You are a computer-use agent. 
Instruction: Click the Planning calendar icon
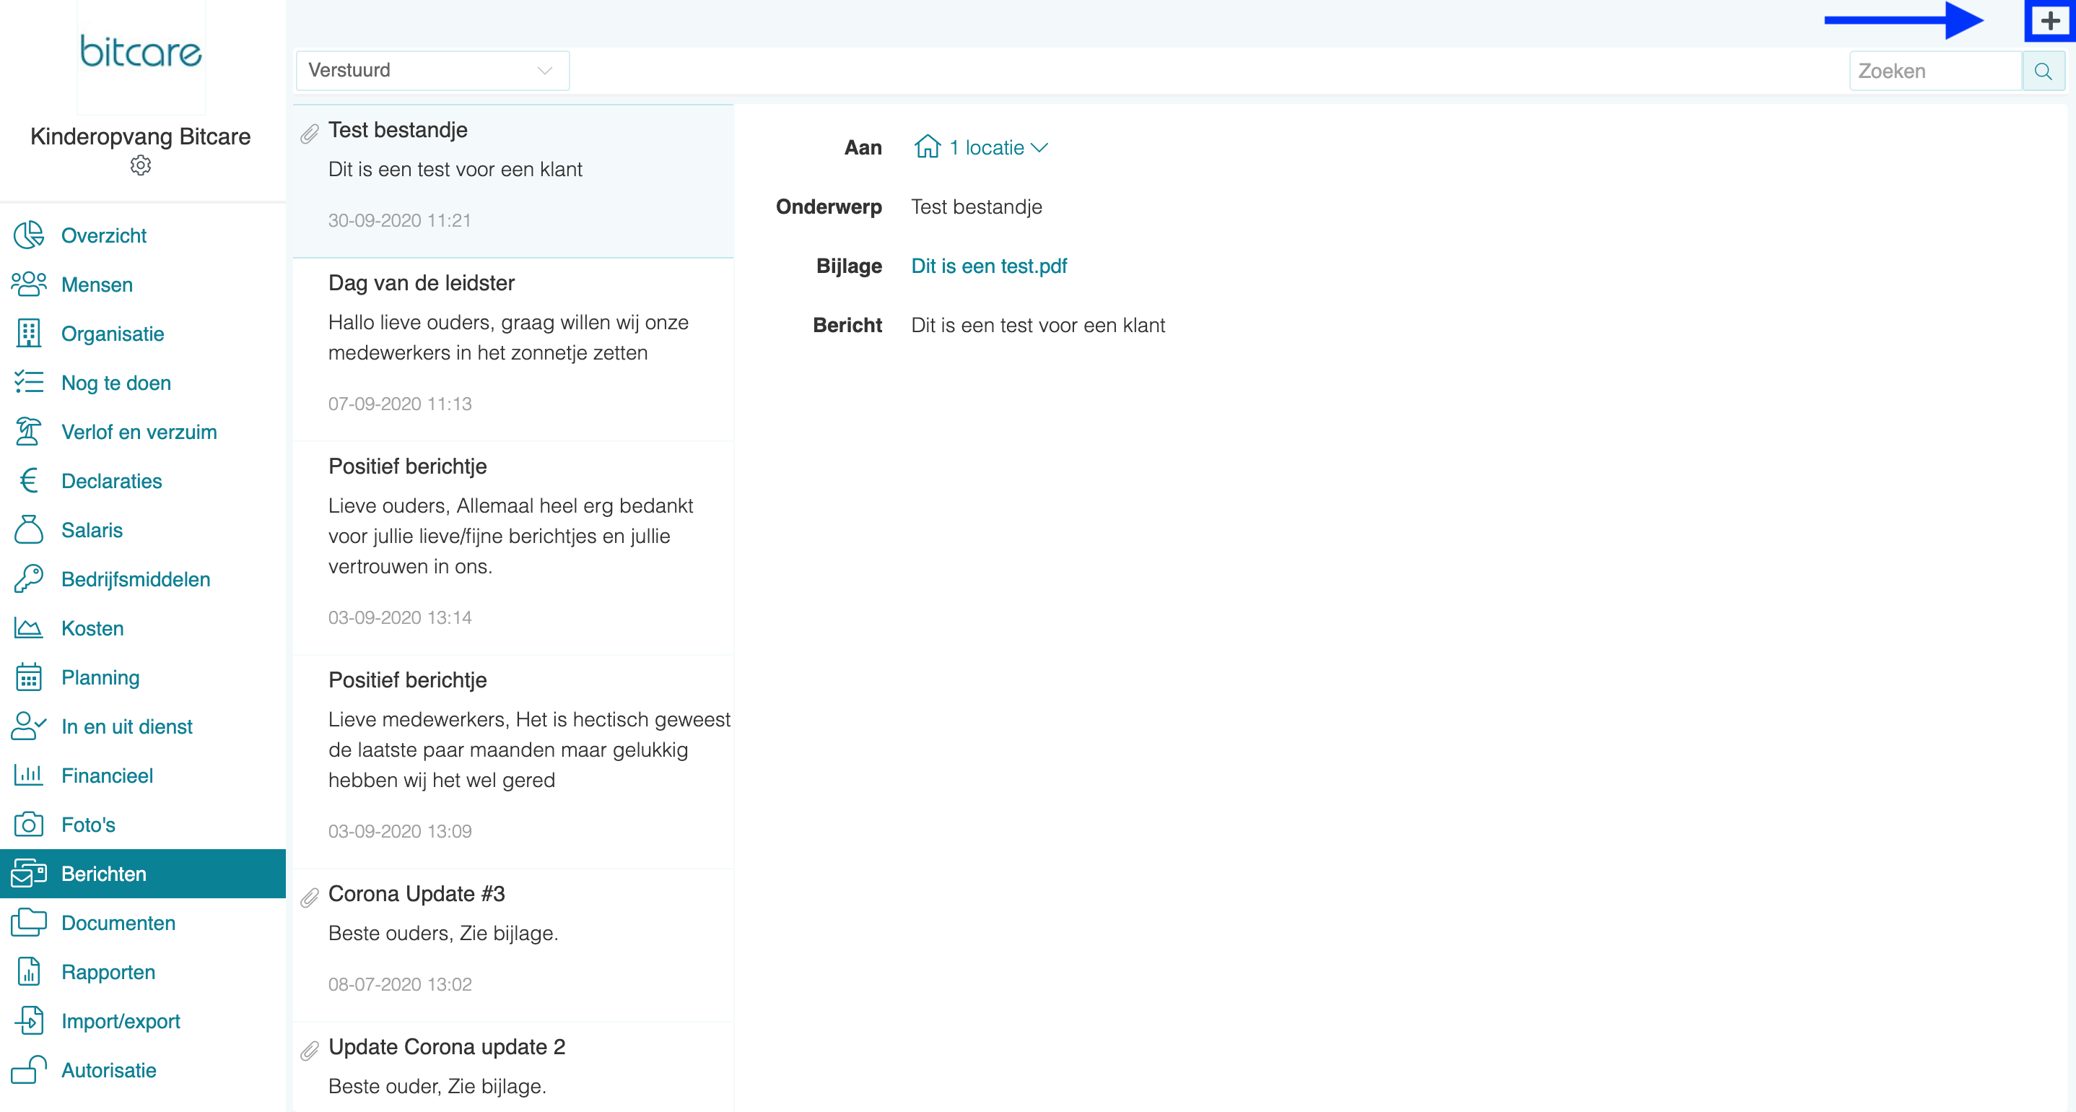(x=28, y=677)
